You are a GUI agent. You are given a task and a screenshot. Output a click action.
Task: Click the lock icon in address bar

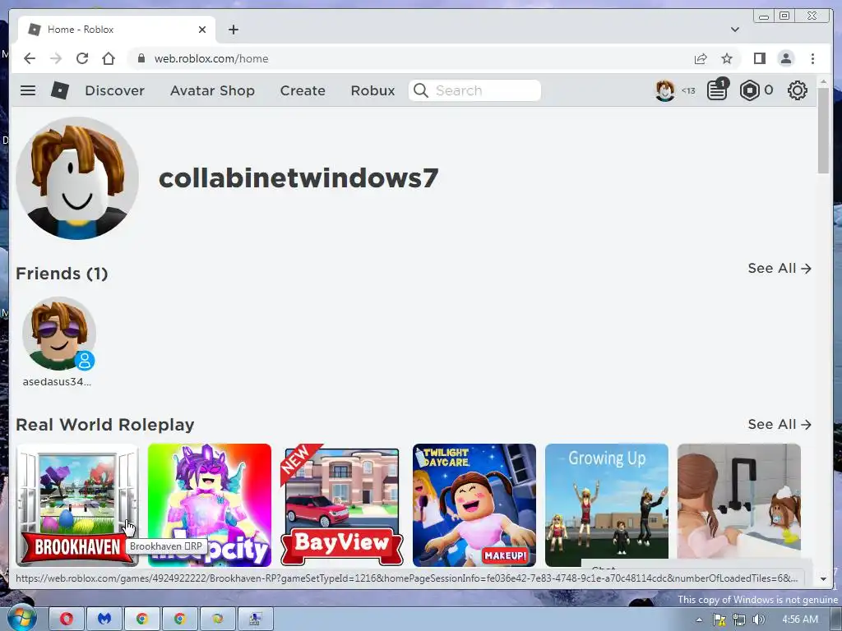coord(141,58)
